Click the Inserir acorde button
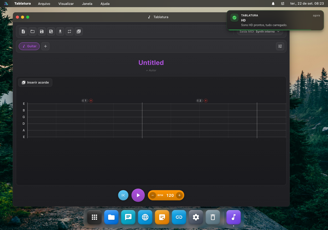The image size is (328, 230). point(35,83)
